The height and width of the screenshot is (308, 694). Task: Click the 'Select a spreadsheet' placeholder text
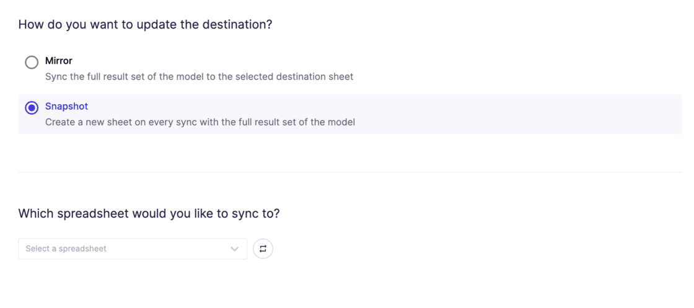coord(66,249)
